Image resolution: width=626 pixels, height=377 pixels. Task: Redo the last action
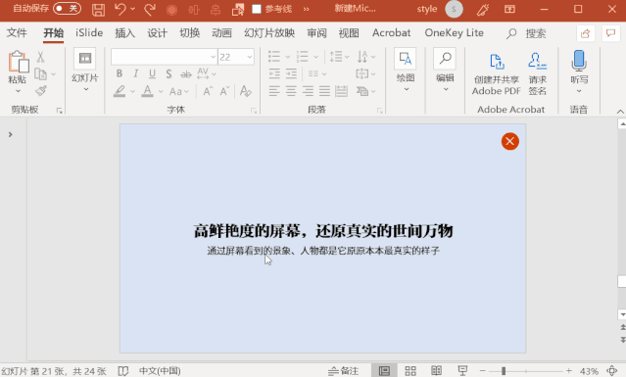point(150,9)
